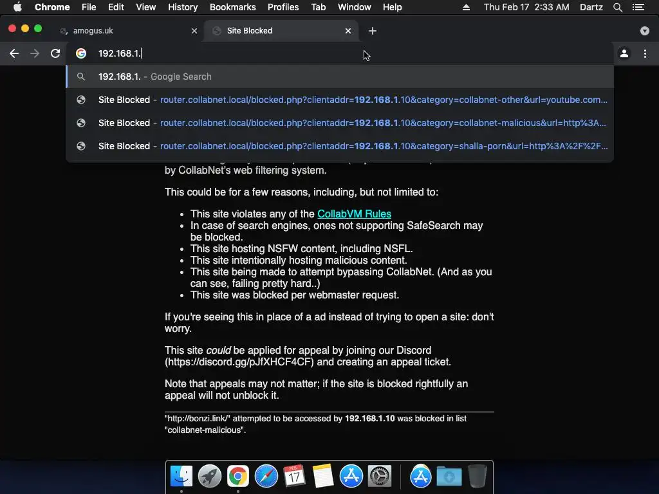
Task: Click the Google icon in address bar
Action: pyautogui.click(x=81, y=53)
